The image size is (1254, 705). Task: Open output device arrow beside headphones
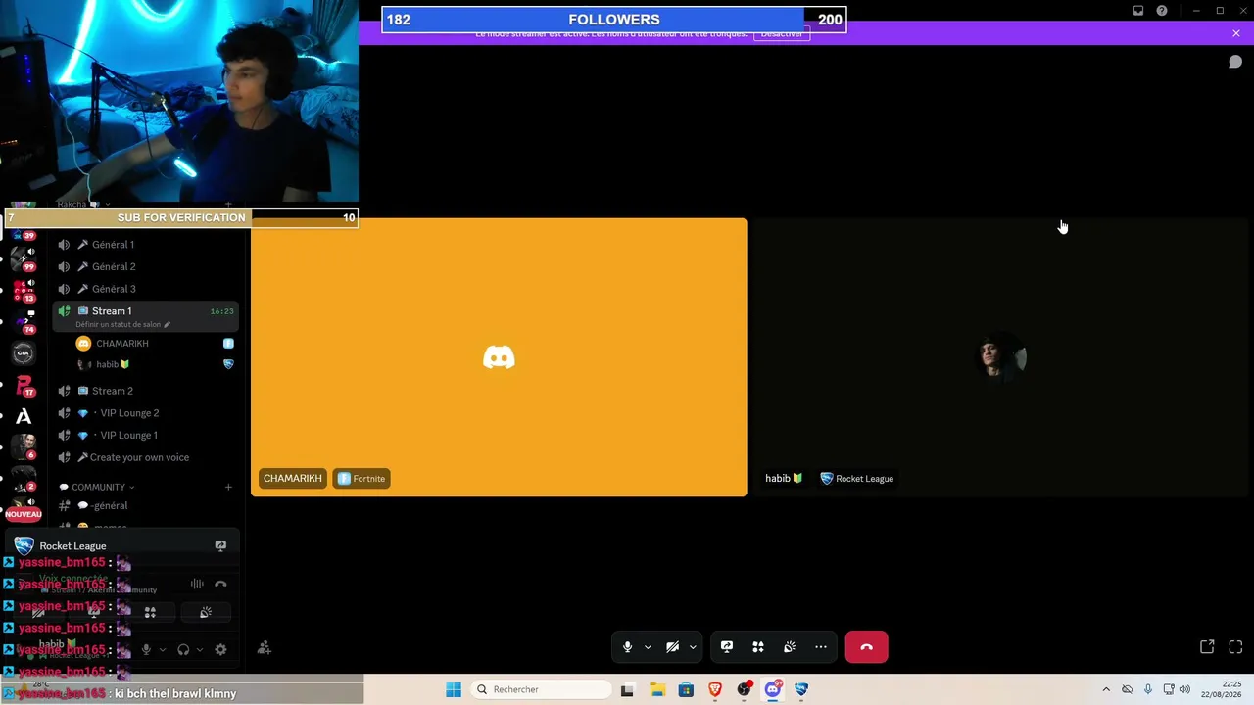200,649
